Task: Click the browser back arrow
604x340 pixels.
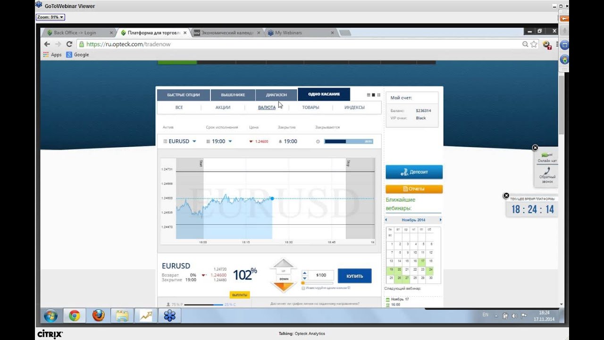Action: click(x=47, y=44)
